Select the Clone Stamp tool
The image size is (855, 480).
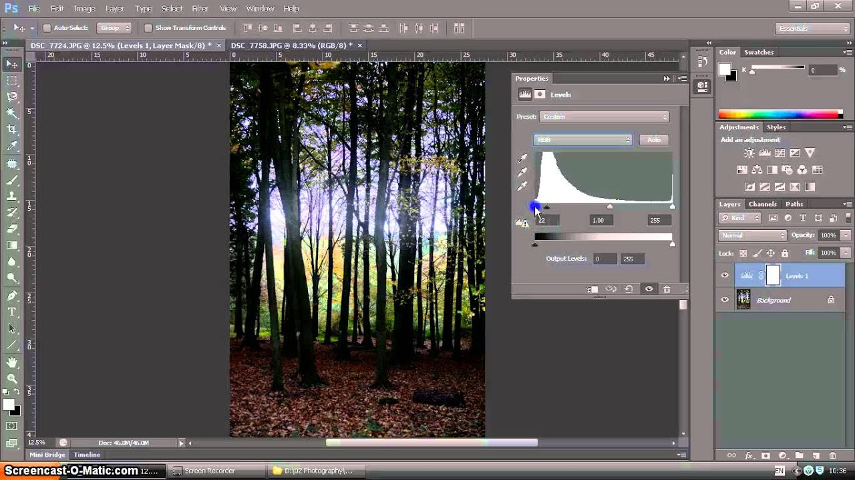pos(12,197)
